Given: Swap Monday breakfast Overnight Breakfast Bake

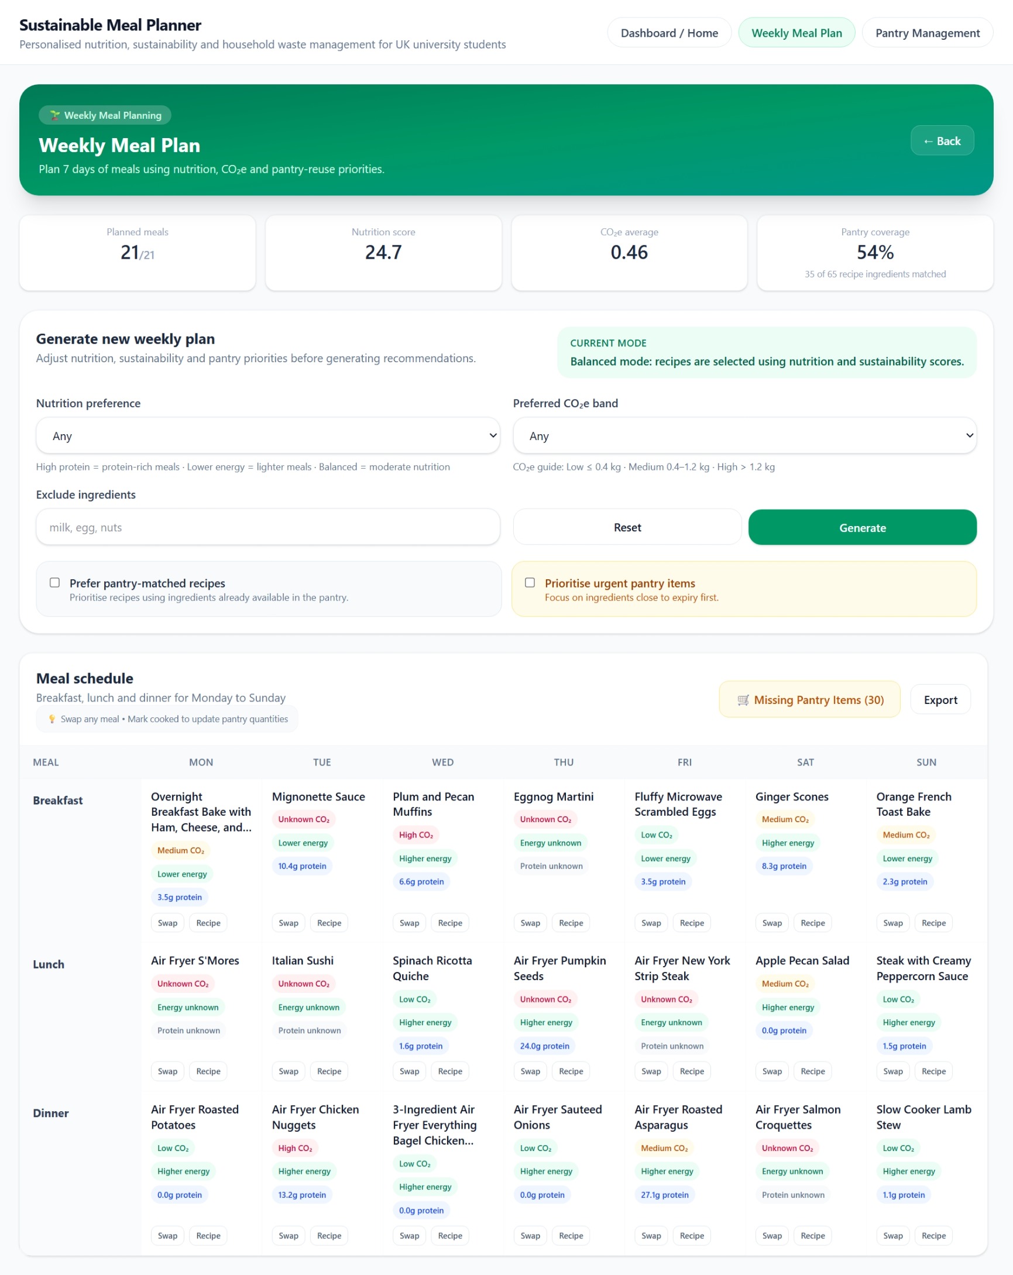Looking at the screenshot, I should click(x=167, y=923).
